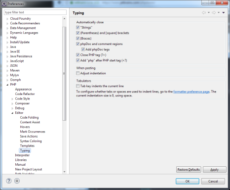Enable Tab key indents the current line
Viewport: 230px width, 190px height.
click(x=78, y=86)
